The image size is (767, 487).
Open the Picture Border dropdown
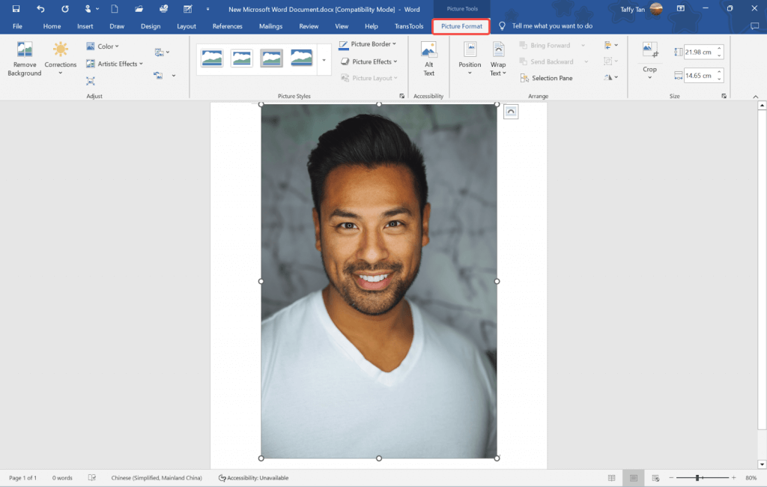point(367,44)
